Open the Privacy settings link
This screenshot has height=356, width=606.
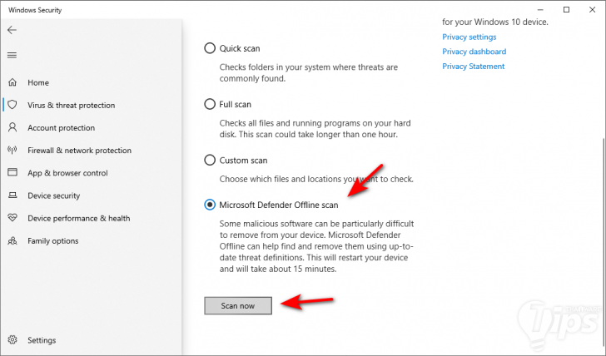pos(469,37)
